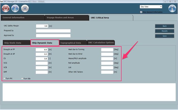Go to UKC Calculation Options tab
Screen dimensions: 178x110
pyautogui.click(x=101, y=42)
